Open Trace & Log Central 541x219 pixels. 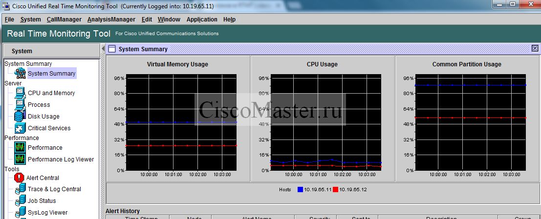pos(55,189)
